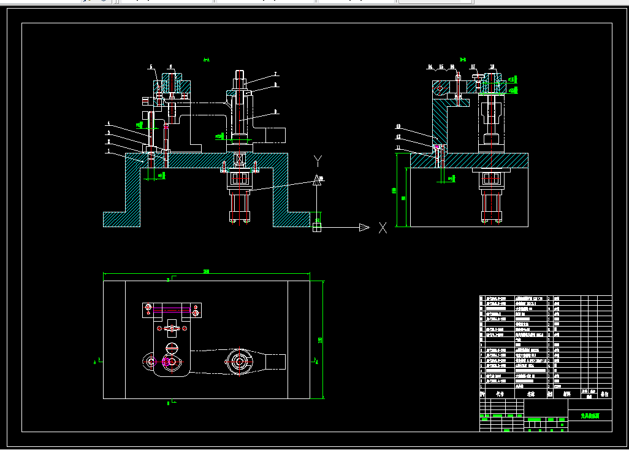Click part balloon number 9
This screenshot has width=629, height=450.
(276, 111)
